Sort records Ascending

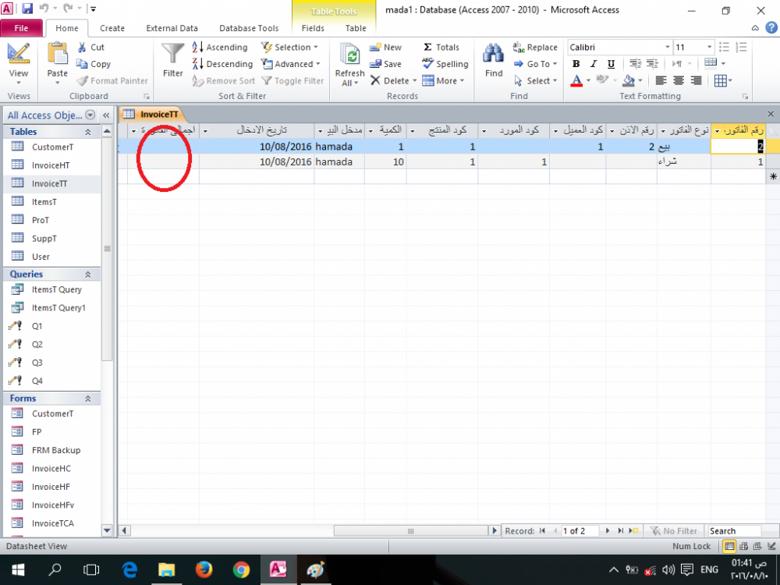tap(220, 48)
